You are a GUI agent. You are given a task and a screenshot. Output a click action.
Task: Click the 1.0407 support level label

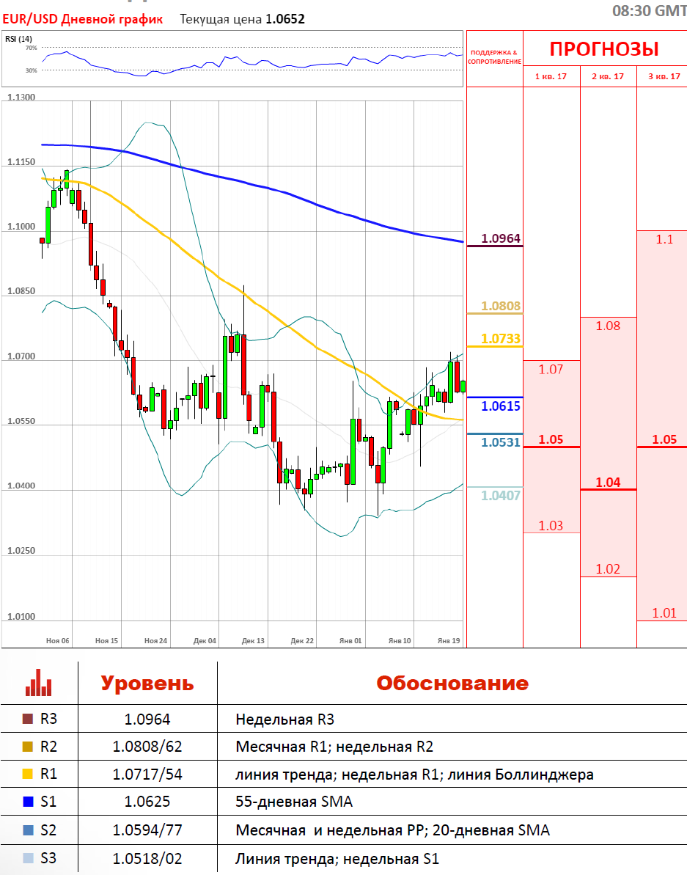tap(500, 496)
